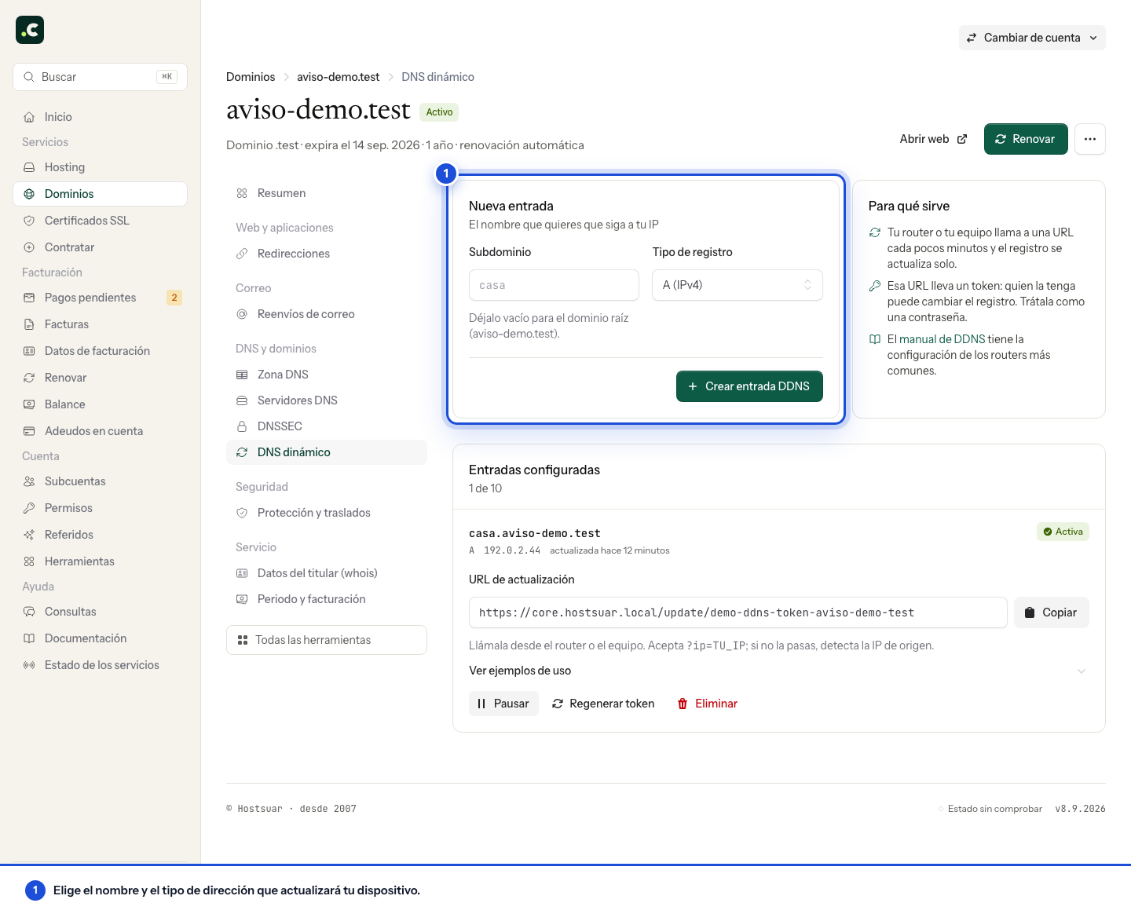The width and height of the screenshot is (1131, 914).
Task: Open Protección y traslados section
Action: point(327,513)
